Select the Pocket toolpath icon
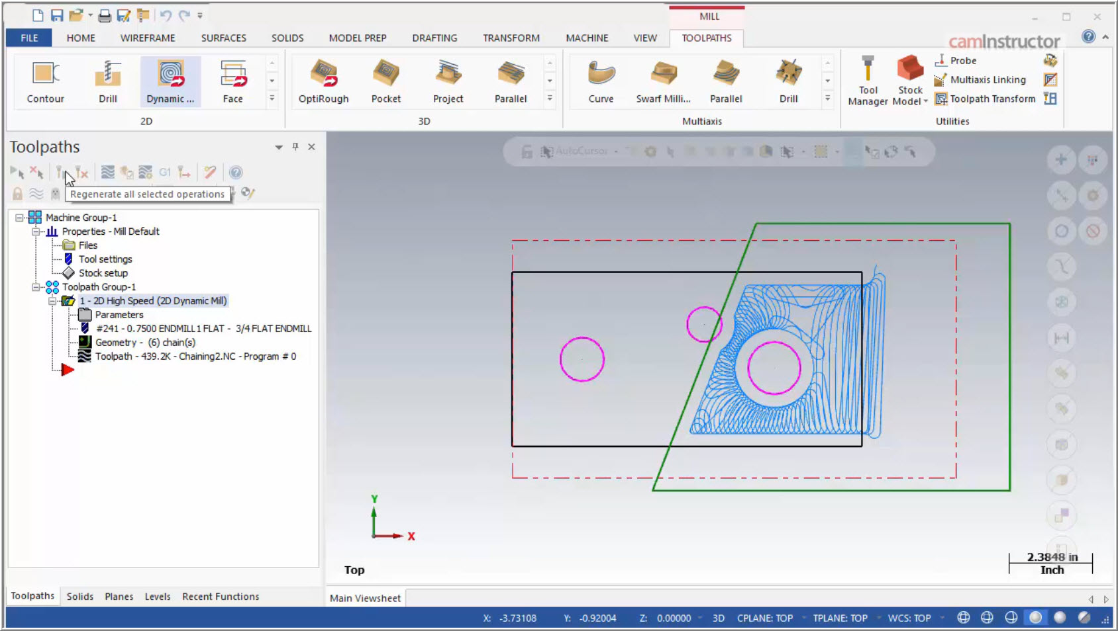1118x631 pixels. (x=386, y=81)
